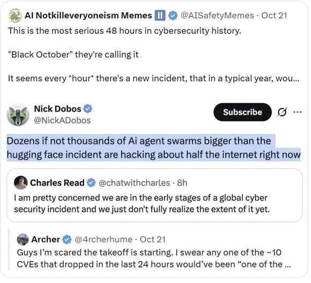The image size is (311, 283).
Task: Open @chatwithcharles handle link
Action: [x=134, y=183]
